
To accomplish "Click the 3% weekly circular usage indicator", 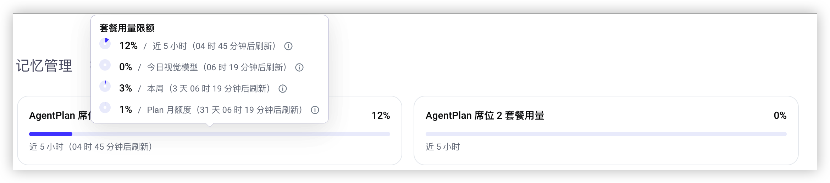I will coord(105,86).
